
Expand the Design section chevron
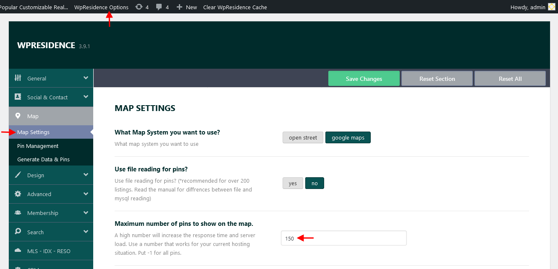pos(86,175)
